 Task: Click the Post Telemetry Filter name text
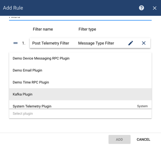(x=51, y=43)
